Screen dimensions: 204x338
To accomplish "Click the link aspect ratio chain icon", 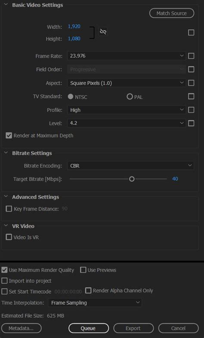I will 103,32.
